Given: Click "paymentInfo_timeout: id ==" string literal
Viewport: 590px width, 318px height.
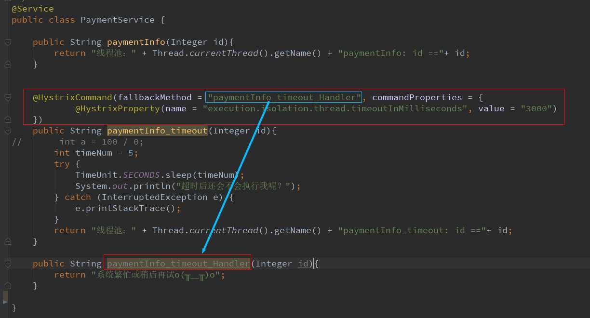Looking at the screenshot, I should [412, 230].
